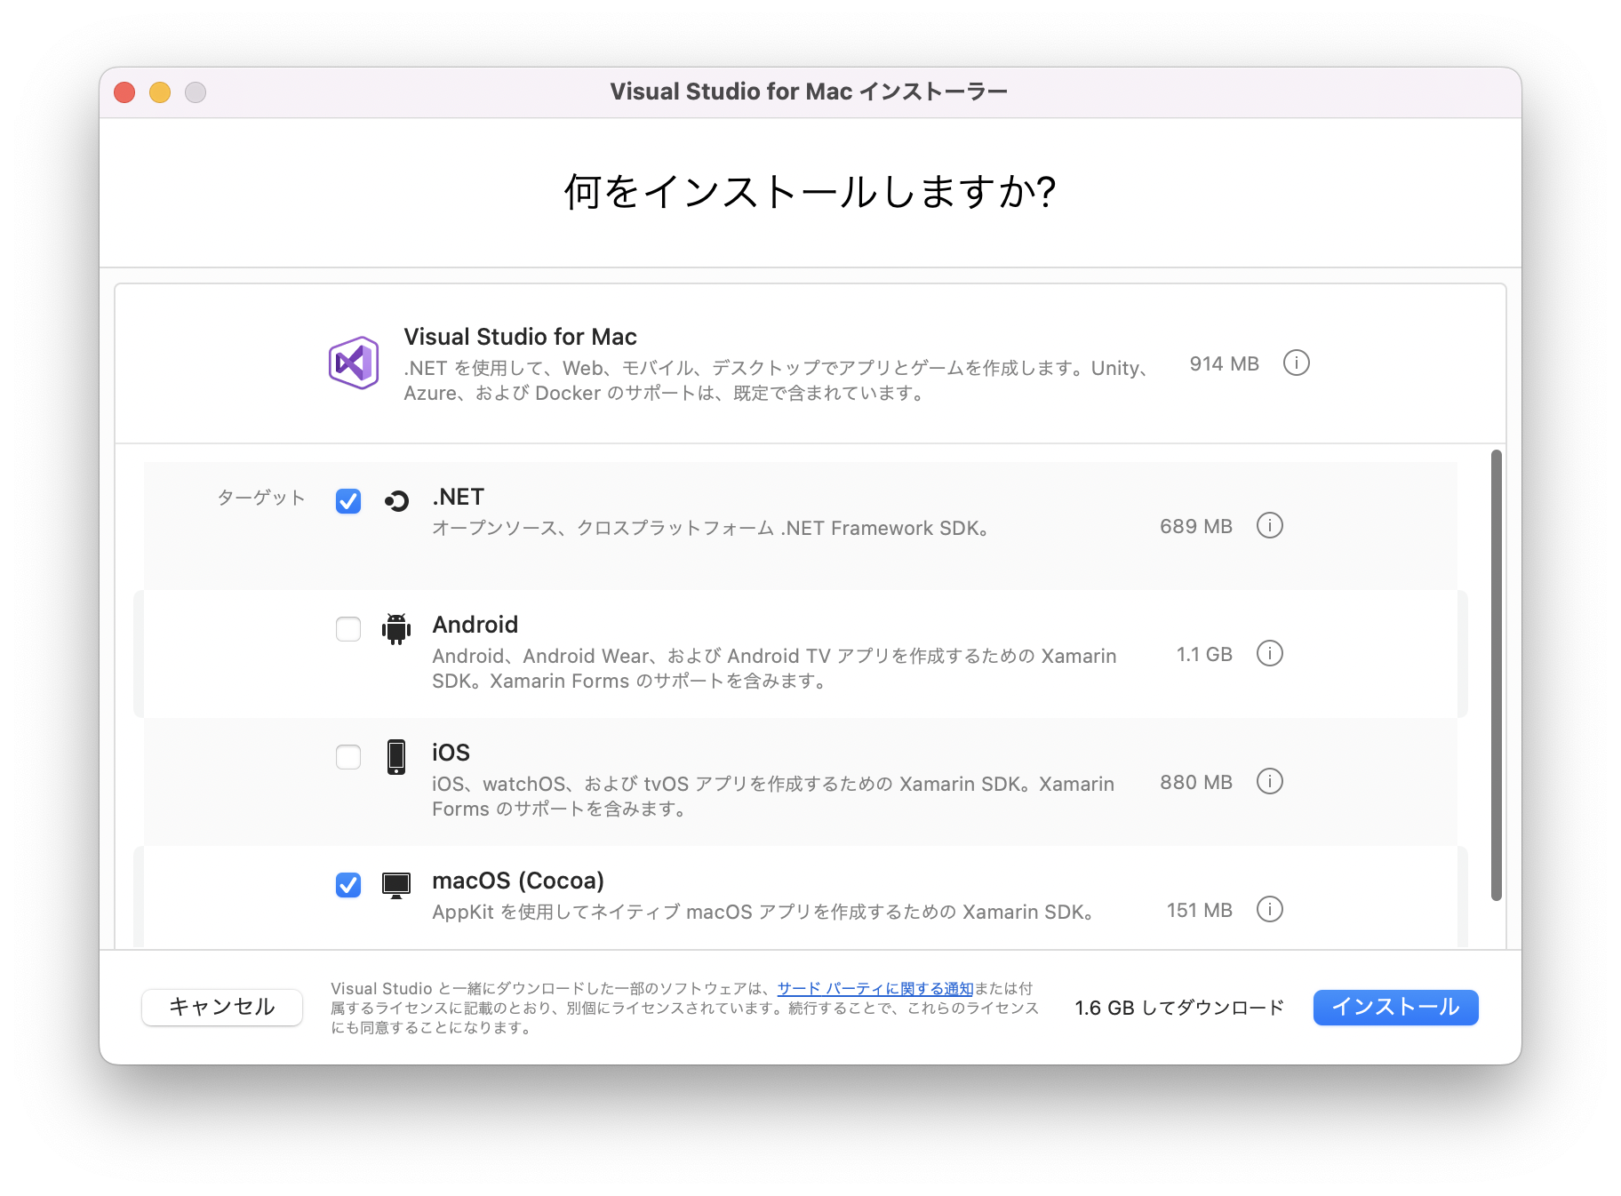
Task: Uncheck the .NET target checkbox
Action: pyautogui.click(x=348, y=501)
